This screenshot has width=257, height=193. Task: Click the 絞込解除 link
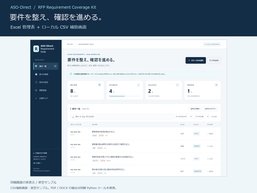point(214,117)
